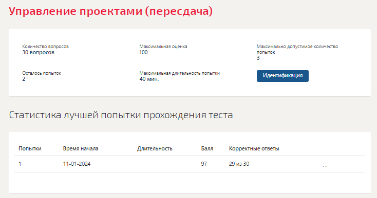The image size is (377, 198).
Task: Click the page title Управление проектами (пересдача)
Action: click(x=110, y=11)
